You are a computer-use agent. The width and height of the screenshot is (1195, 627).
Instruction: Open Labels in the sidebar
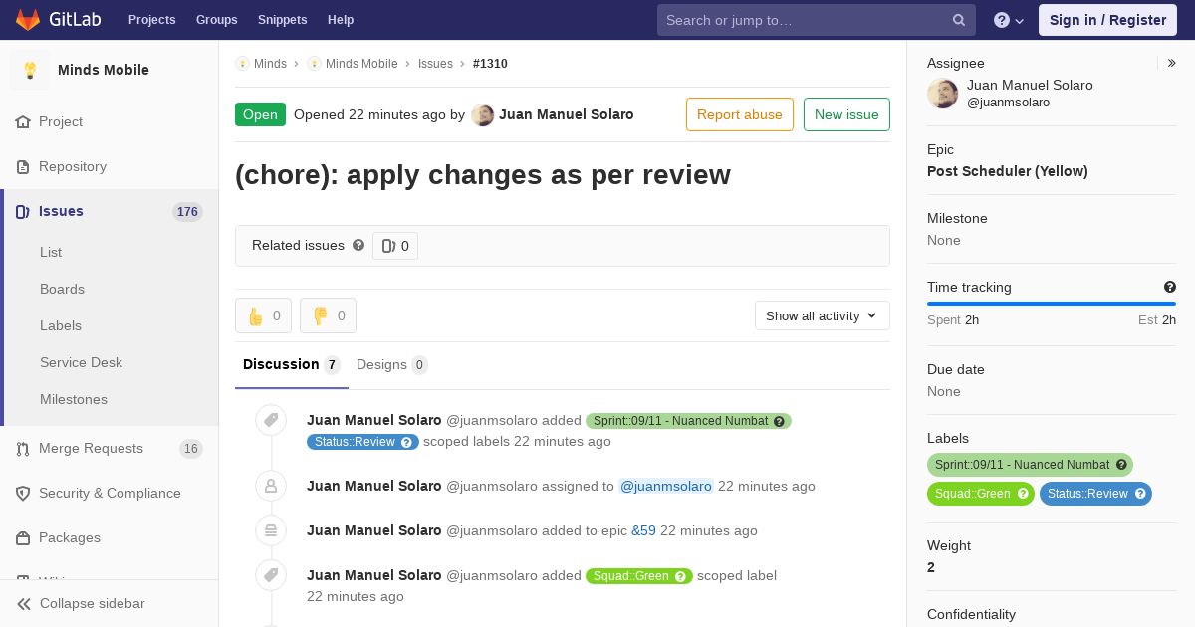[x=61, y=326]
